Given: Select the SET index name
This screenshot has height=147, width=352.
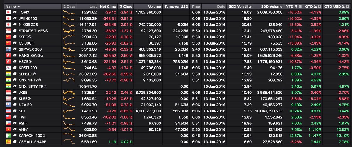Looking at the screenshot, I should tap(21, 111).
